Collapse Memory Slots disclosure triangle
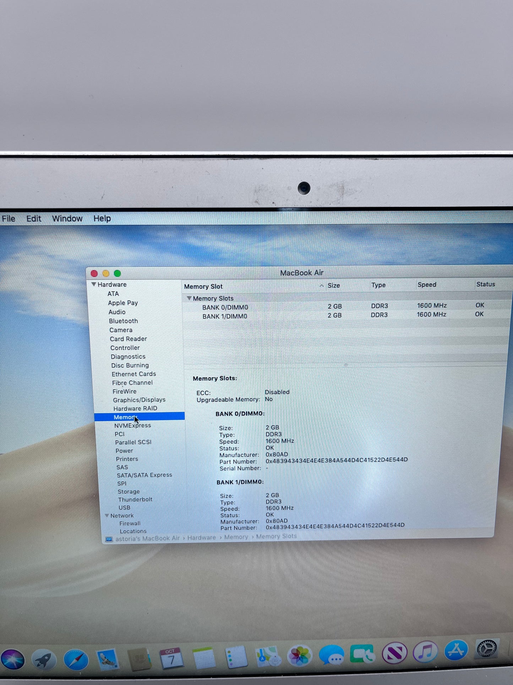 coord(189,298)
